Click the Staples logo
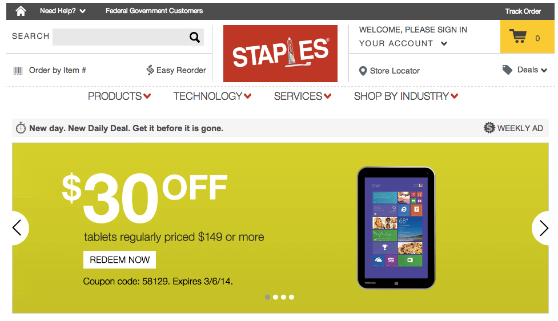Viewport: 558px width, 321px height. point(280,54)
